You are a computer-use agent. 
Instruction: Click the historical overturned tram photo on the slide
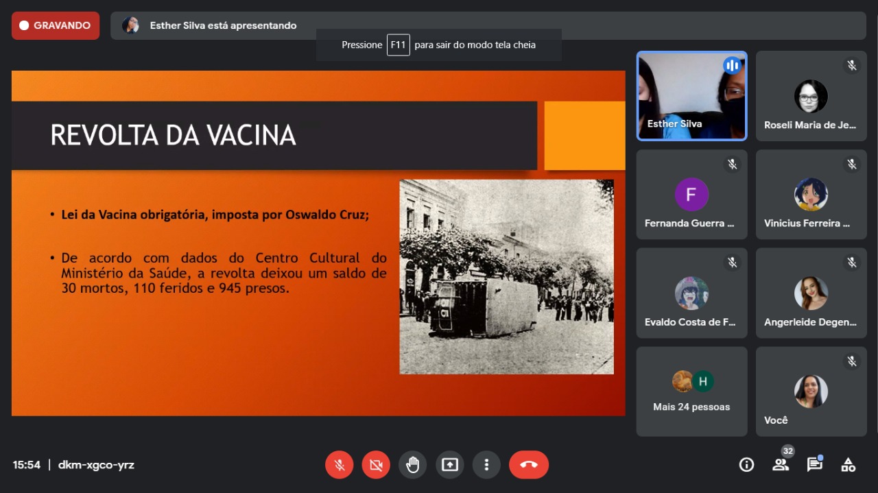tap(506, 277)
